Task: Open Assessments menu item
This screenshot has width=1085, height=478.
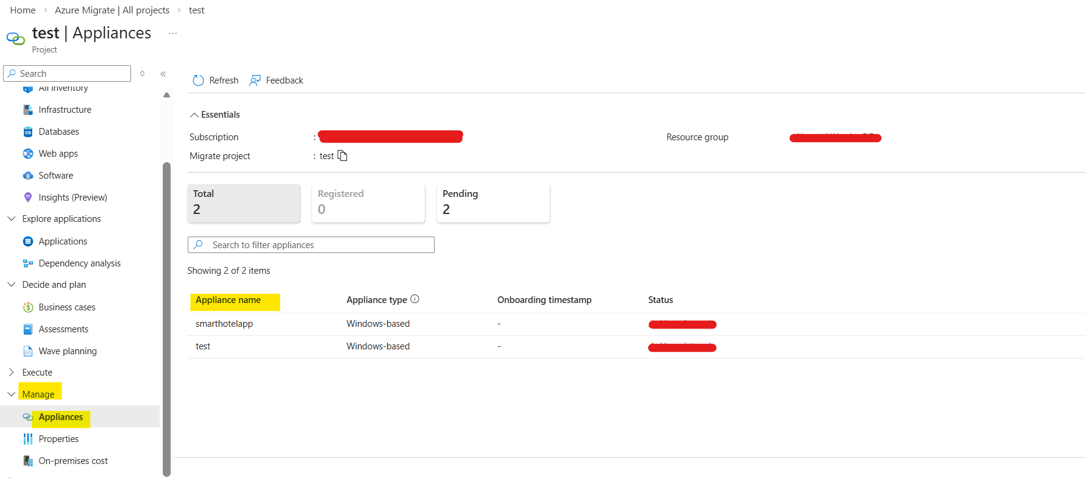Action: pos(63,329)
